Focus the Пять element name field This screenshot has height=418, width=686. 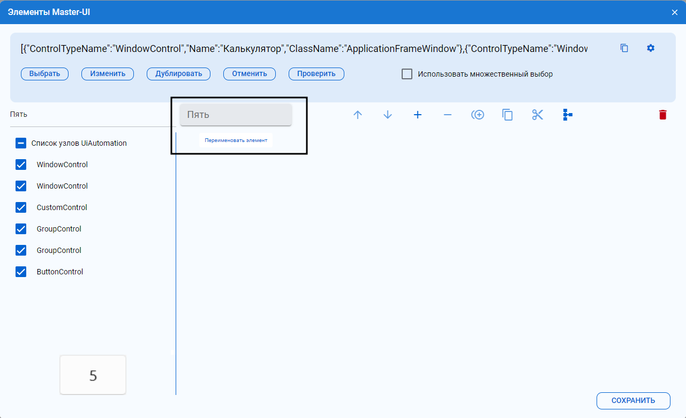pos(236,115)
